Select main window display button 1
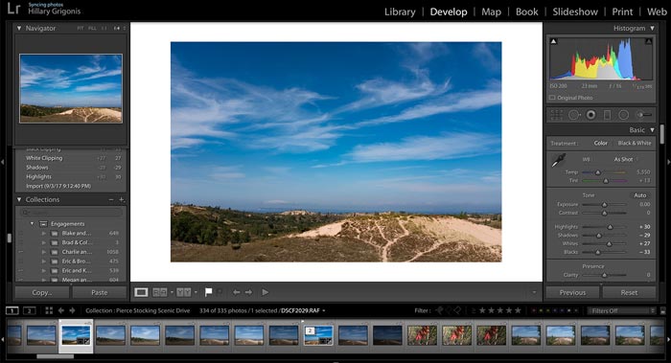 click(x=12, y=310)
